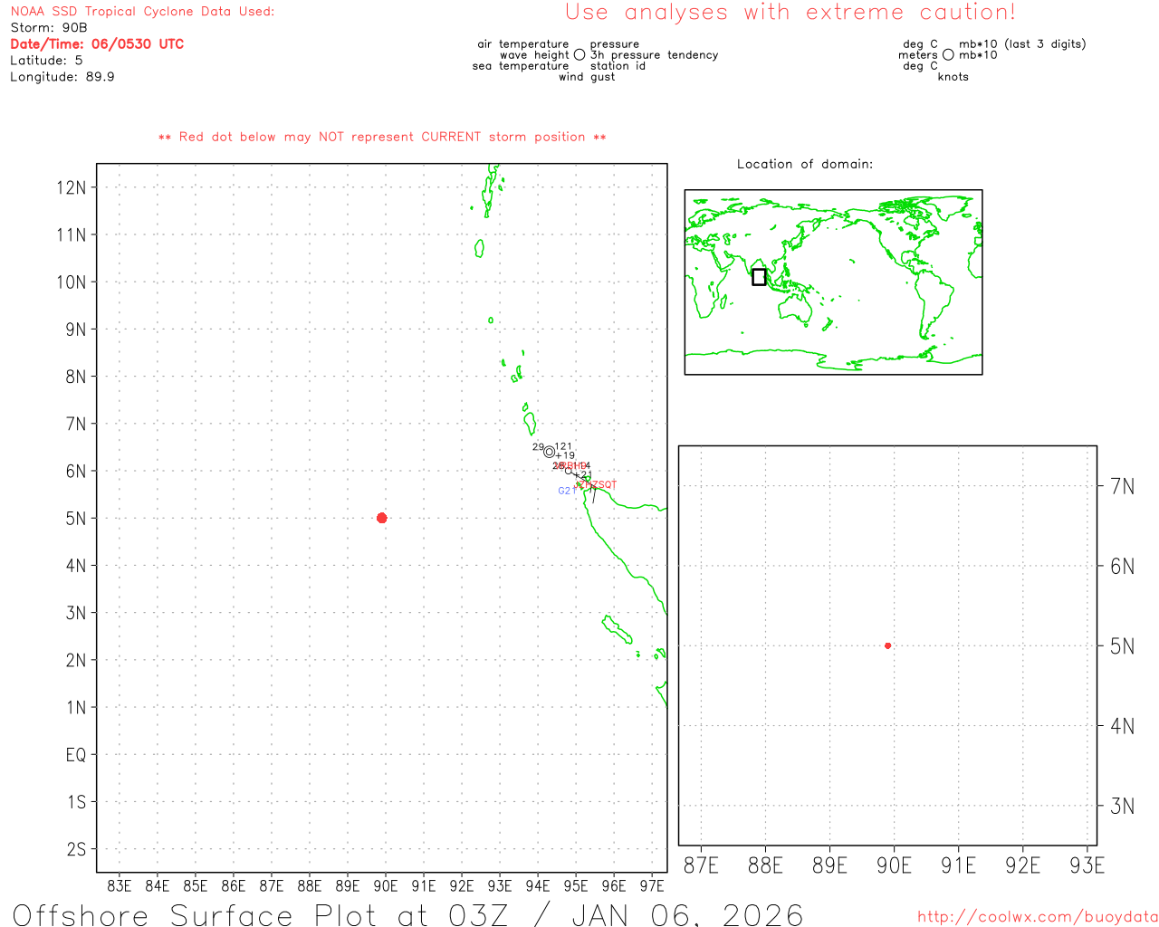Viewport: 1159px width, 927px height.
Task: Click the 'Use analyses with extreme caution!' warning
Action: [790, 13]
